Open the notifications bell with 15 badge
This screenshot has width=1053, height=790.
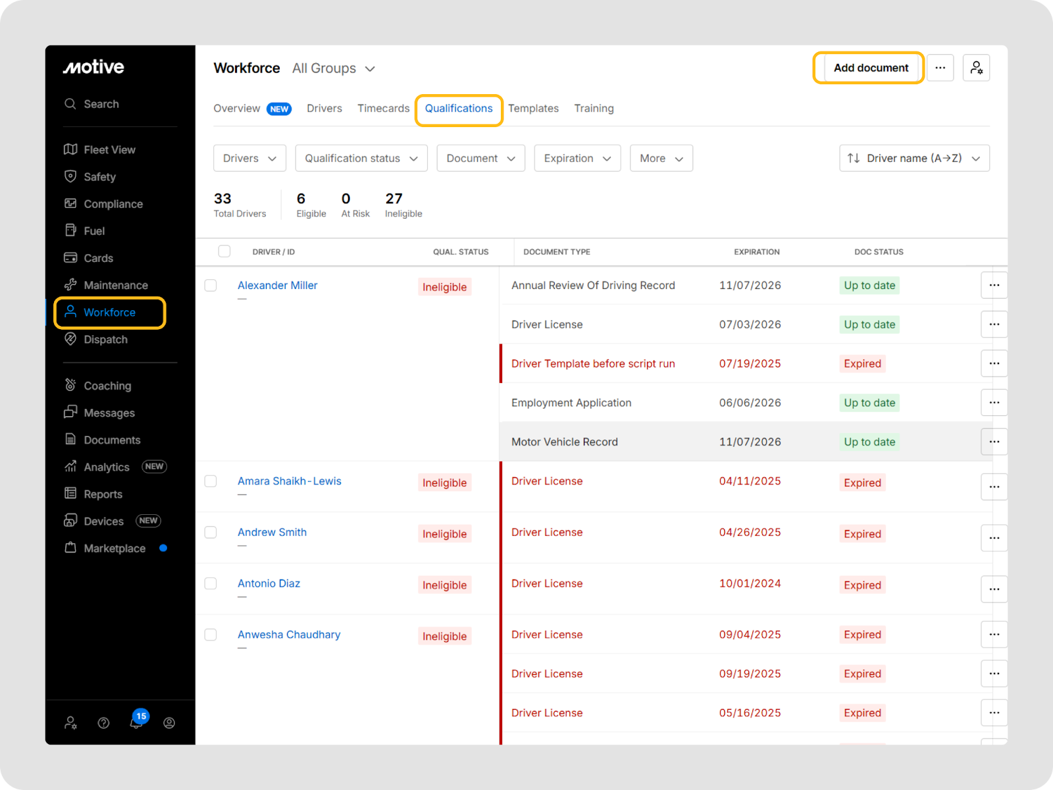[136, 722]
